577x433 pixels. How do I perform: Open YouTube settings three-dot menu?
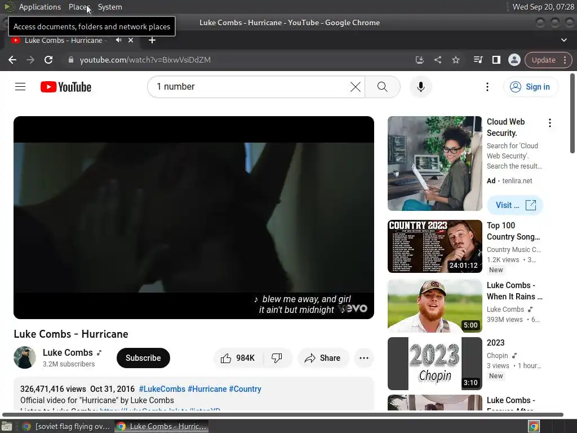487,87
